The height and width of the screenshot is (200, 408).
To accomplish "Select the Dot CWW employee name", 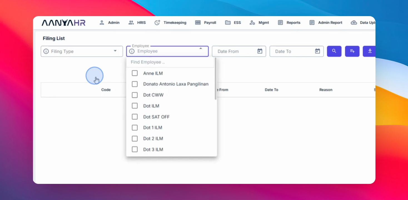I will tap(153, 95).
